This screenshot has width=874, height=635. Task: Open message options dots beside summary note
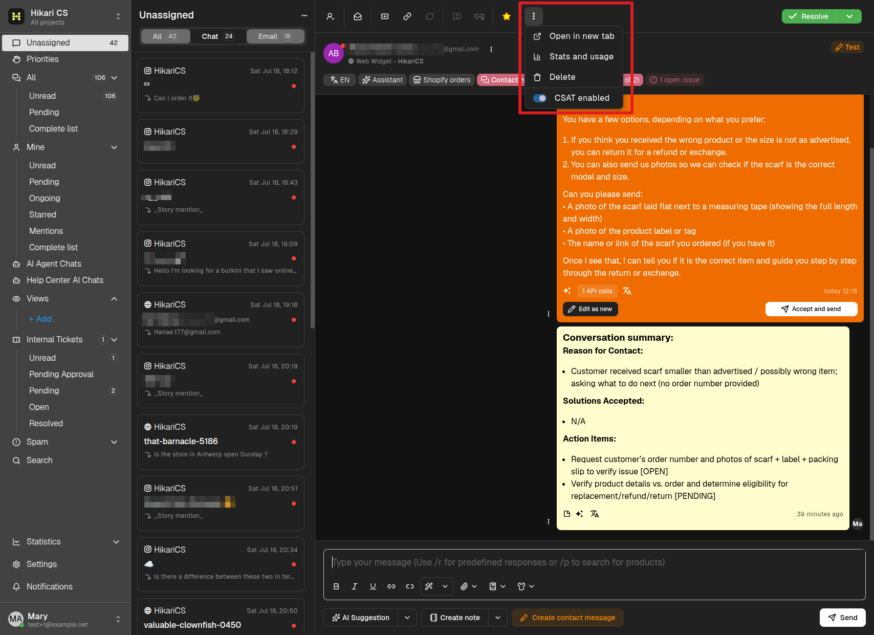coord(549,522)
